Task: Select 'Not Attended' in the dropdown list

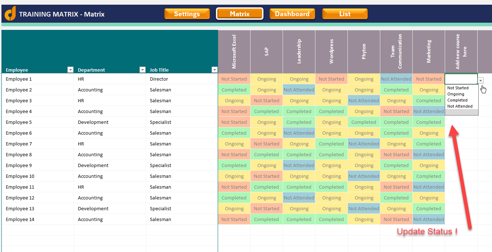Action: (461, 106)
